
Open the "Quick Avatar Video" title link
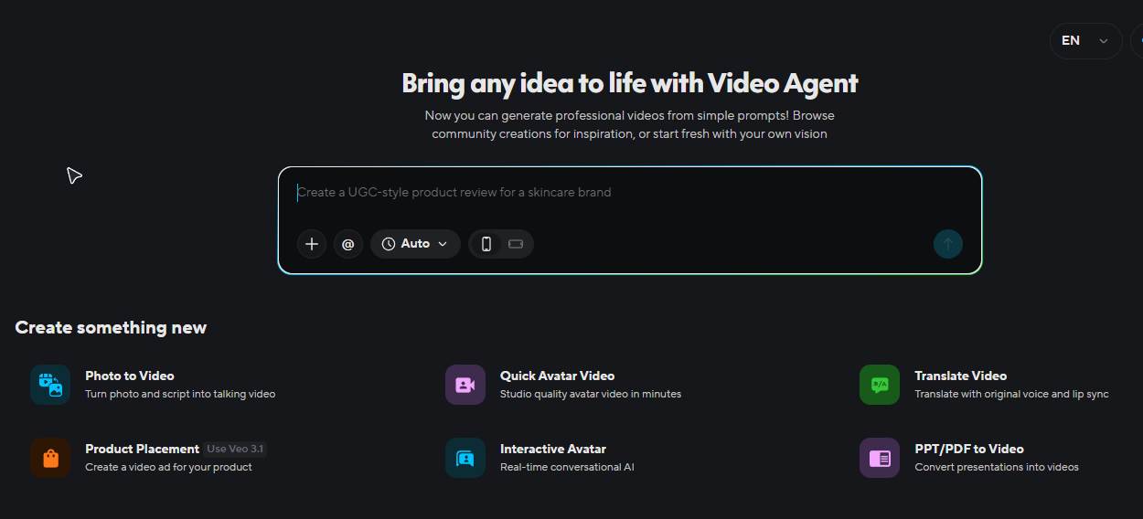(x=557, y=376)
